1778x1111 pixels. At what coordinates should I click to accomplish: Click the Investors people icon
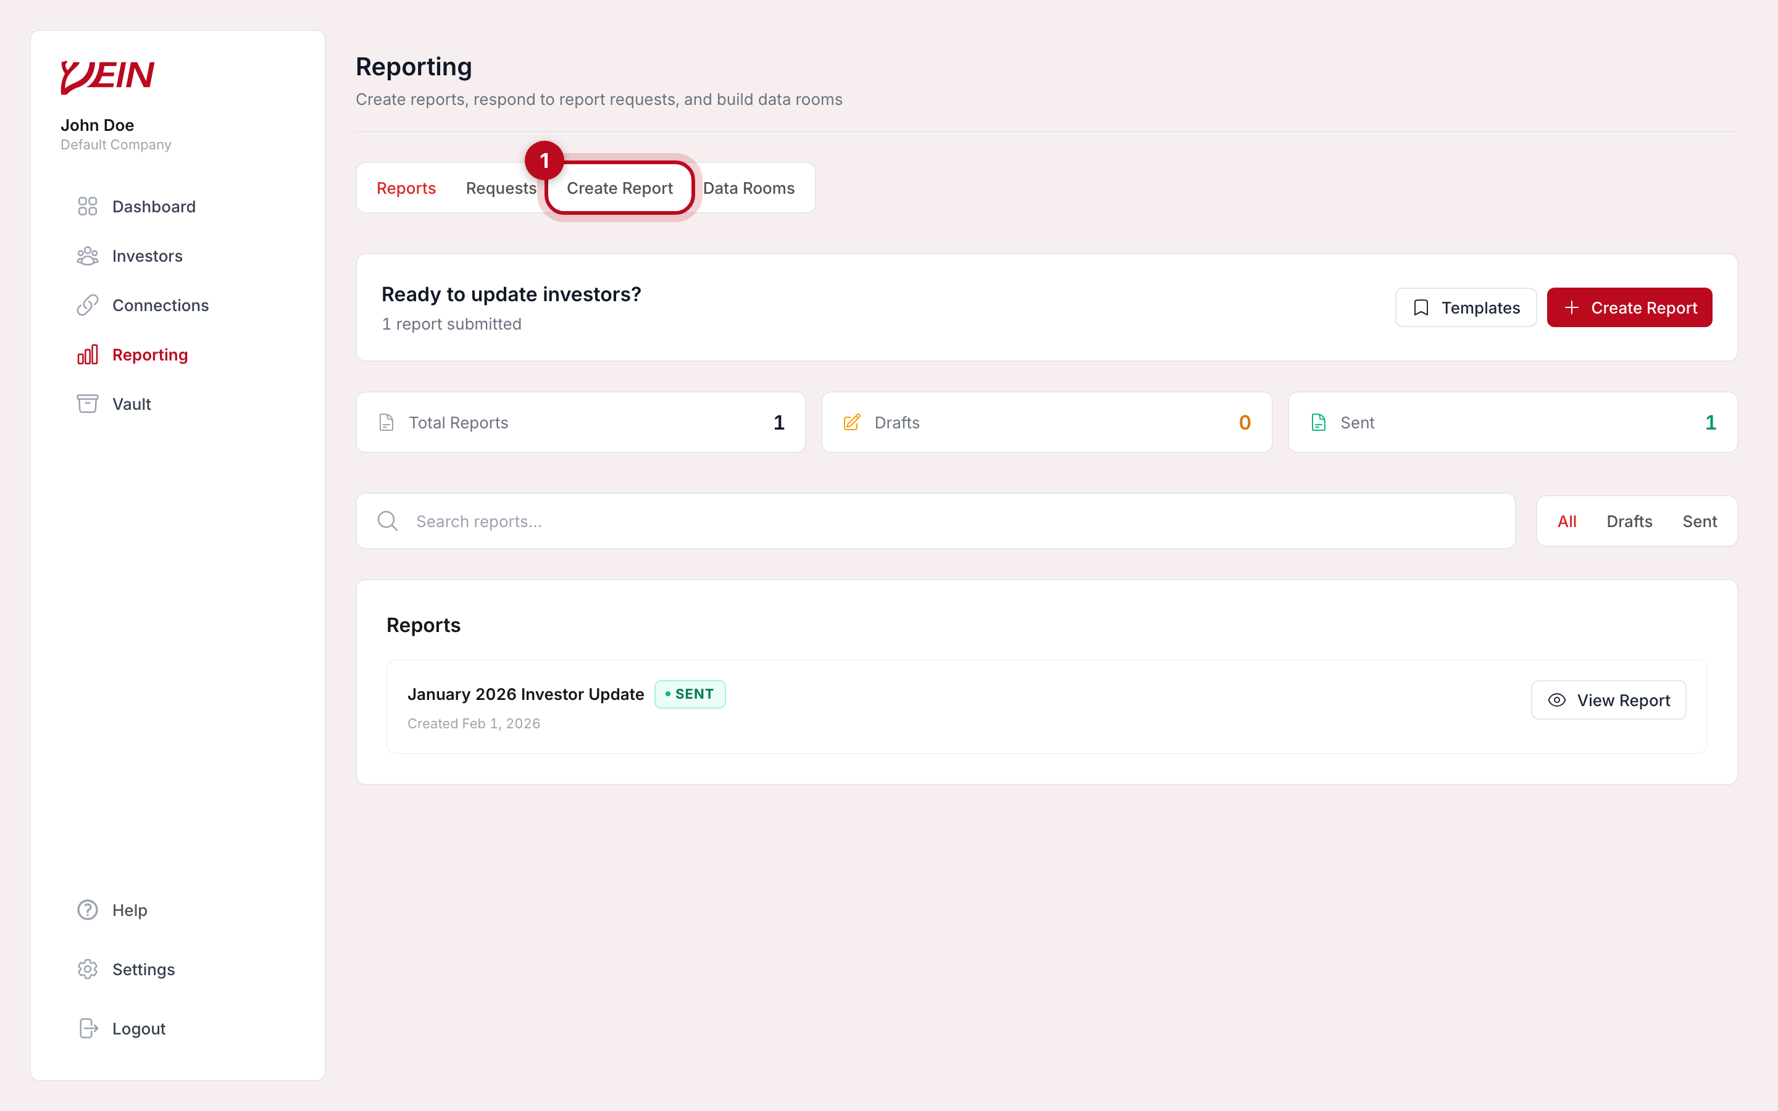[x=88, y=256]
